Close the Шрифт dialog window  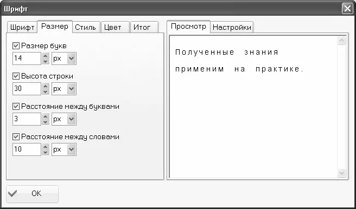pos(347,9)
